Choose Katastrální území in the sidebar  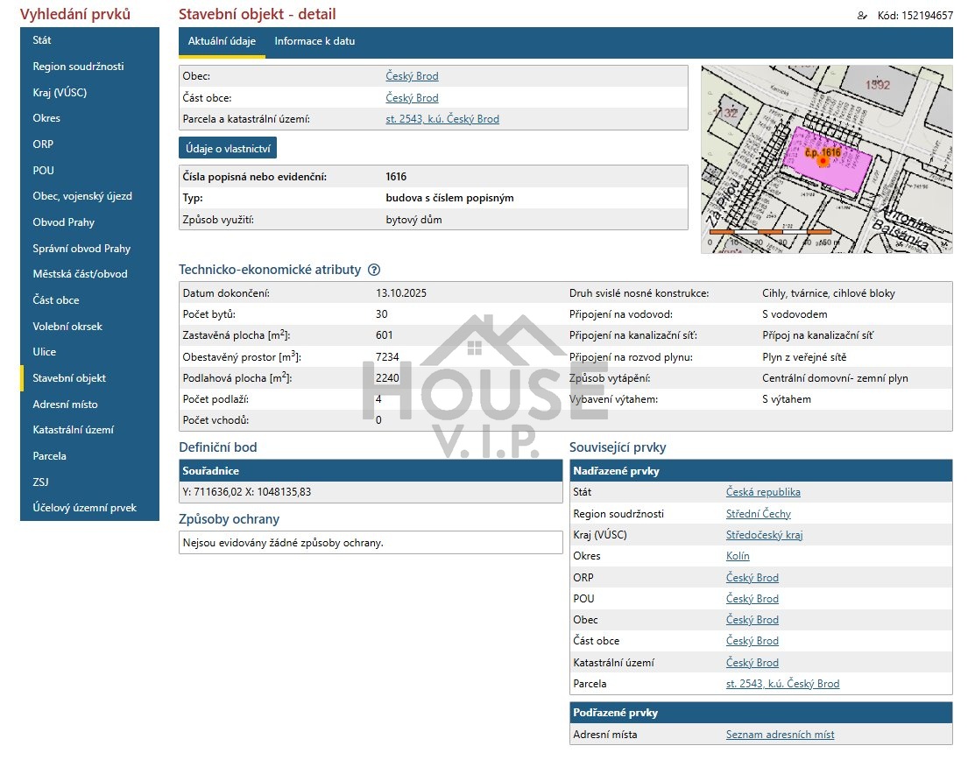[73, 430]
